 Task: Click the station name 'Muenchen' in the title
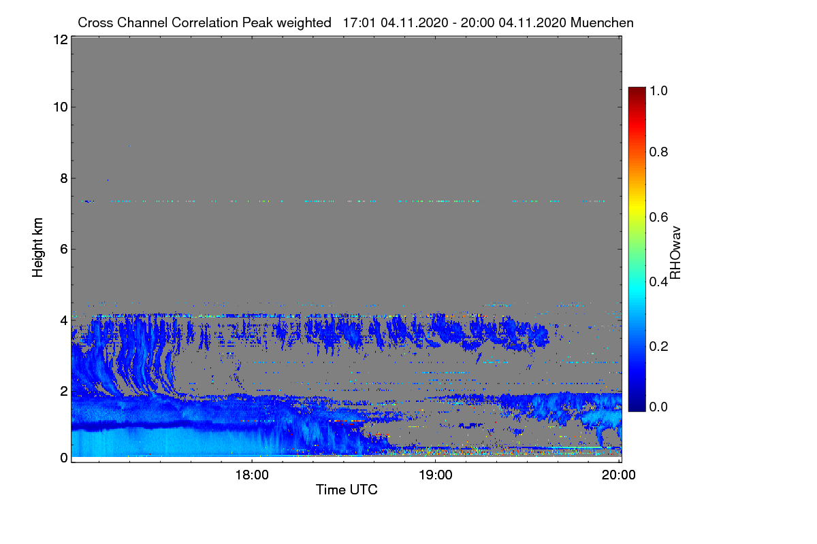click(x=603, y=22)
